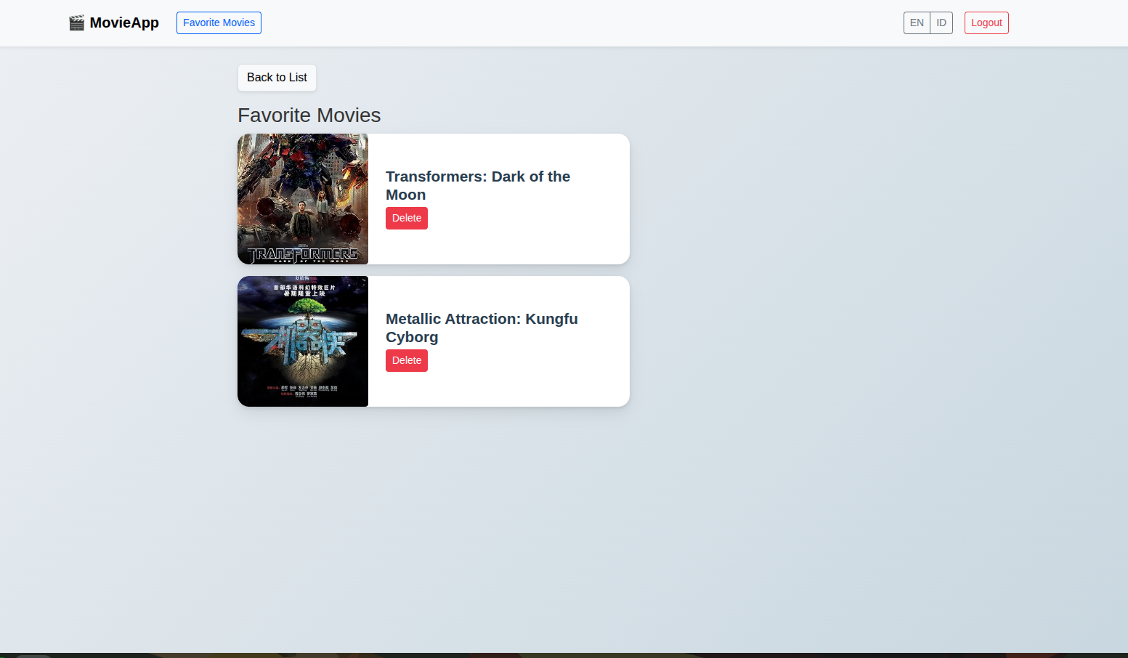This screenshot has width=1128, height=658.
Task: Go back via Back to List button
Action: [x=277, y=78]
